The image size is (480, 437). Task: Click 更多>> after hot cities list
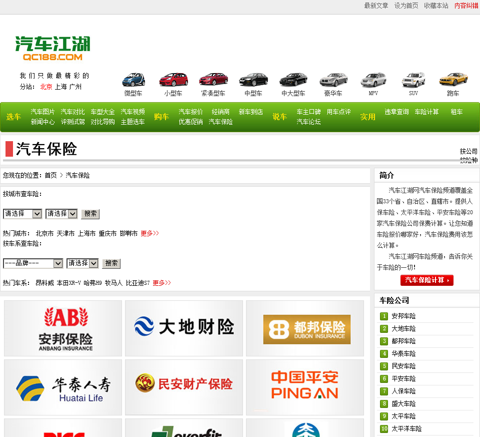(149, 233)
